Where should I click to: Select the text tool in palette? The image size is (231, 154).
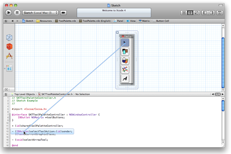pyautogui.click(x=125, y=79)
